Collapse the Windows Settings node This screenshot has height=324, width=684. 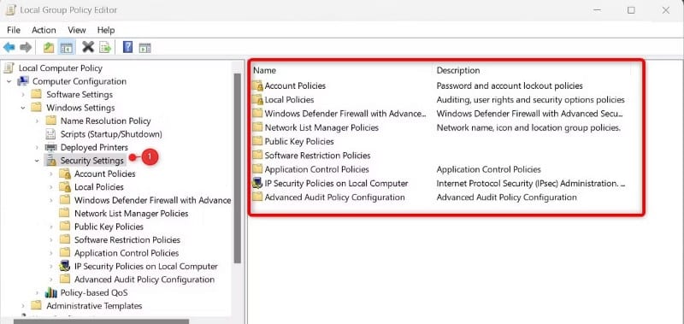point(23,108)
